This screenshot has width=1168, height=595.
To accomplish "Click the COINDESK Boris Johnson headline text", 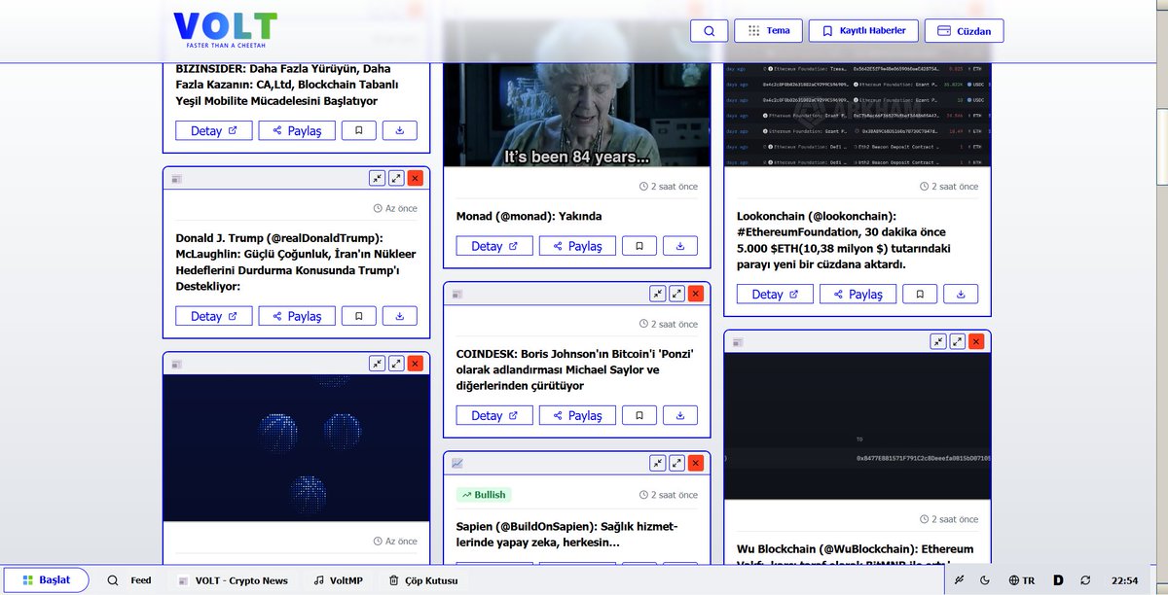I will (575, 370).
